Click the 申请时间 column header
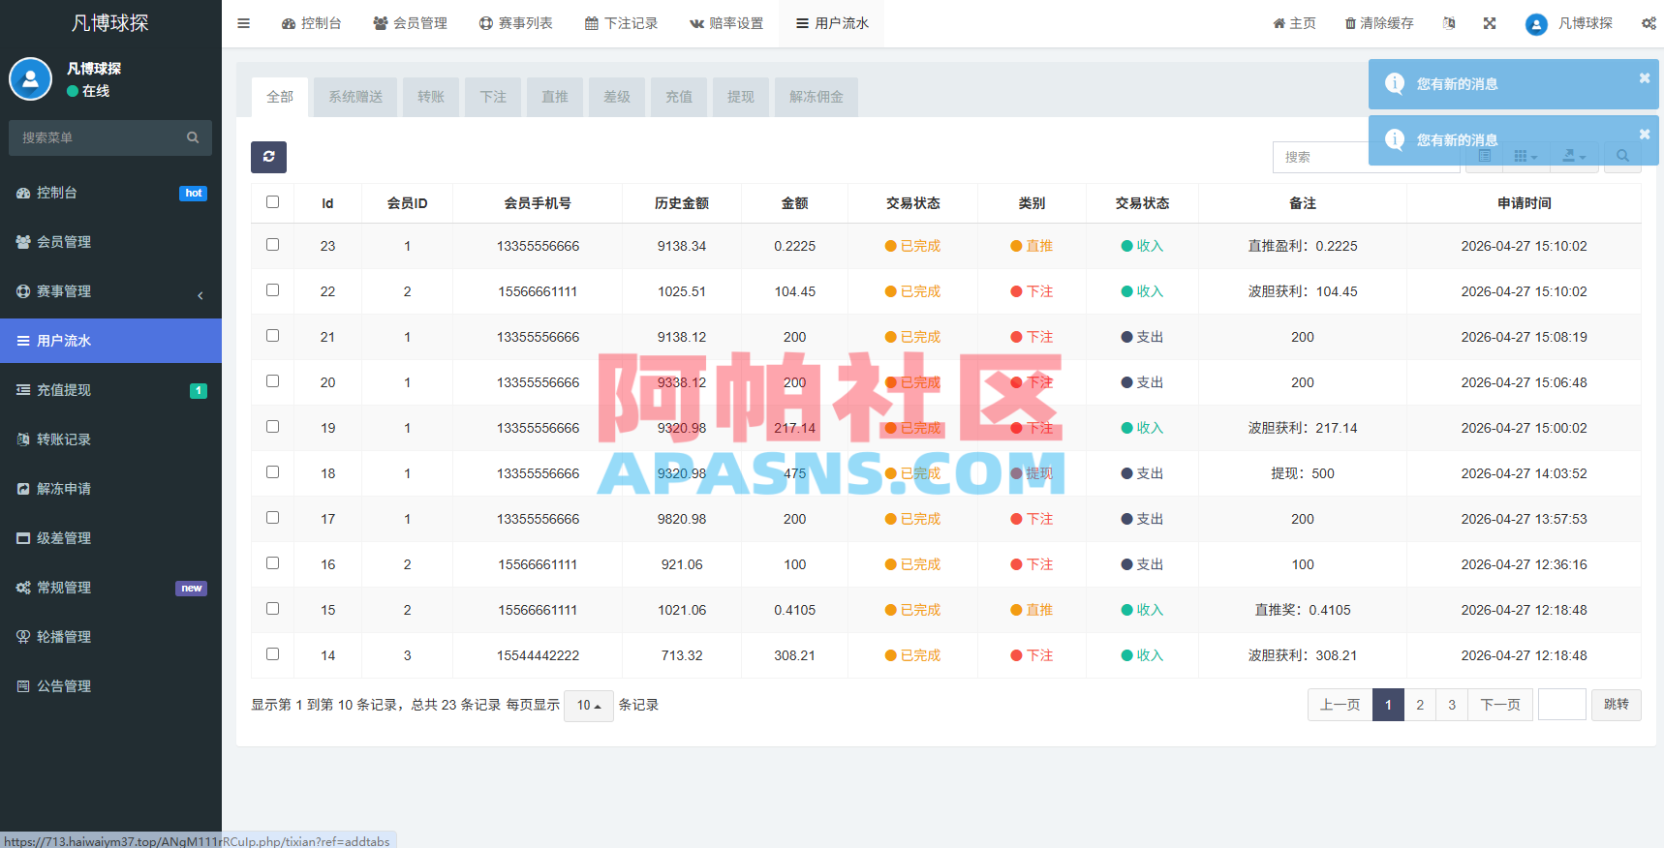This screenshot has height=848, width=1664. 1525,203
